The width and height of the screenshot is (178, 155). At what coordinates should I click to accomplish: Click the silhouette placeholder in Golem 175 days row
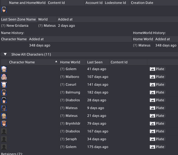coord(4,147)
